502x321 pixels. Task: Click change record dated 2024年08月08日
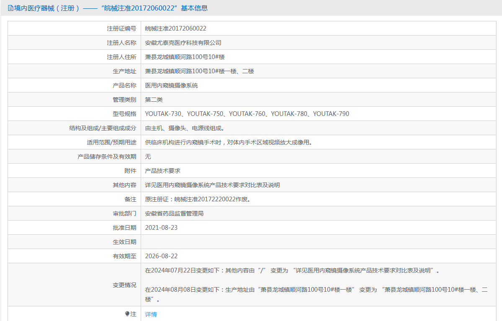click(x=316, y=295)
